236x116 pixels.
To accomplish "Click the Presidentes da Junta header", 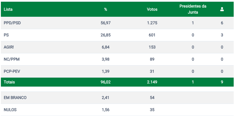I will tap(193, 9).
